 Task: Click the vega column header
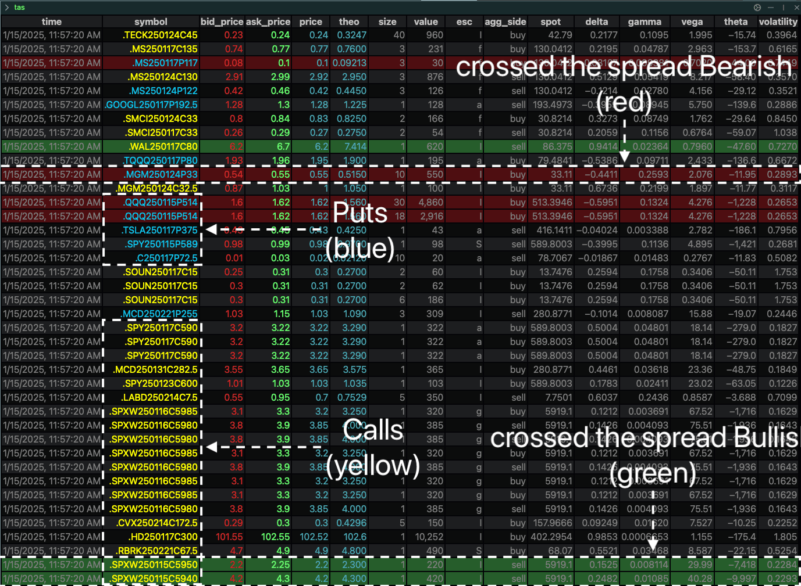pos(692,21)
